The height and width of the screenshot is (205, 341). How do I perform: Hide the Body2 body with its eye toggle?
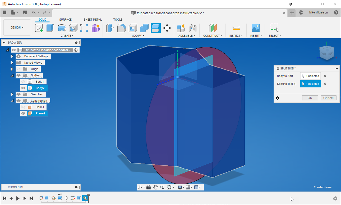(x=23, y=88)
